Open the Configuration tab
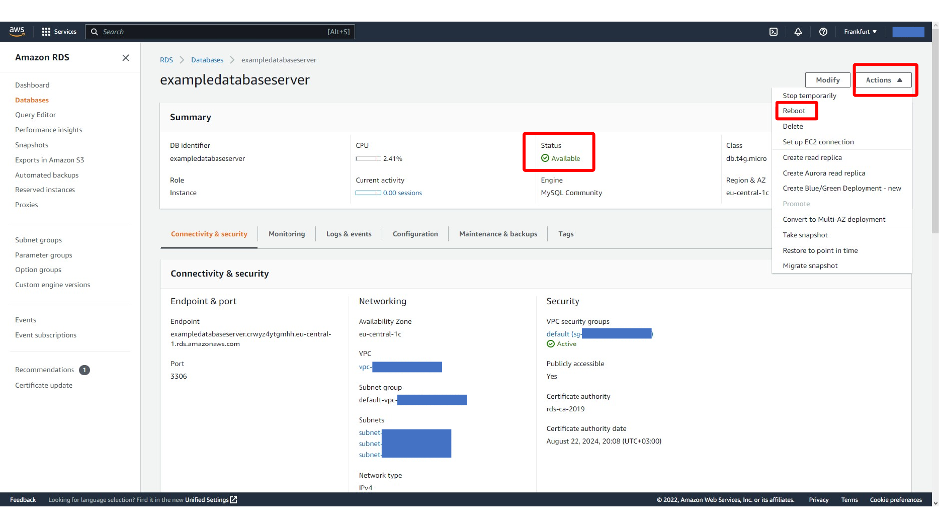The width and height of the screenshot is (939, 528). pyautogui.click(x=415, y=234)
